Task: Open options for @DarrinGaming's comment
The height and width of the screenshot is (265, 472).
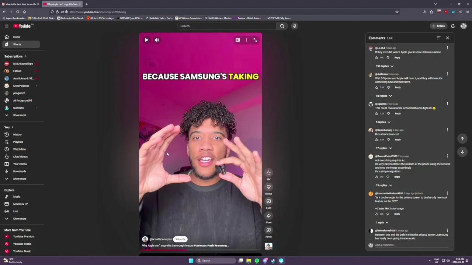Action: (447, 130)
